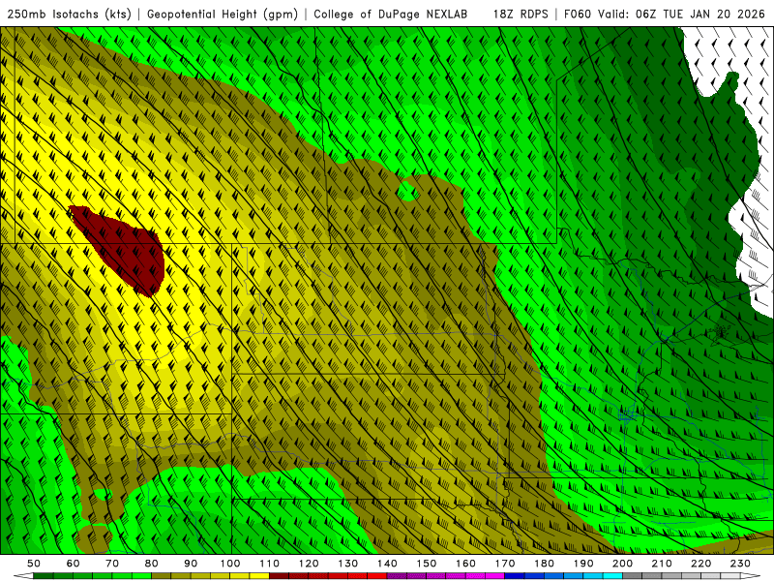Click colorbar label '210'
Screen dimensions: 774x581
coord(662,564)
